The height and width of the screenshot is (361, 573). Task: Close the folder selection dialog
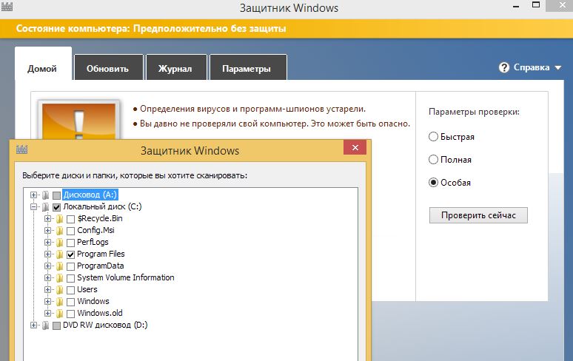pos(355,148)
